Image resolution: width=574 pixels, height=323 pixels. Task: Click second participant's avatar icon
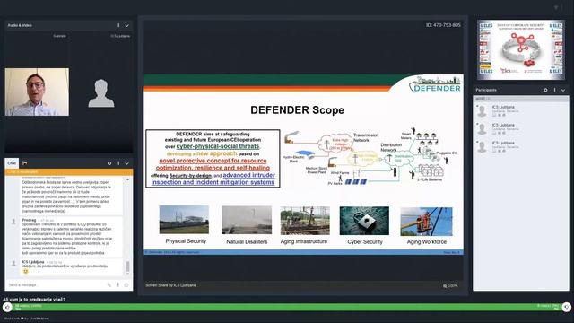click(483, 129)
